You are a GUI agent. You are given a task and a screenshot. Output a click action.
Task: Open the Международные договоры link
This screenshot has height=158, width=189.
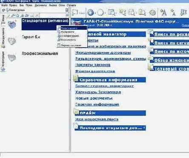(x=103, y=53)
